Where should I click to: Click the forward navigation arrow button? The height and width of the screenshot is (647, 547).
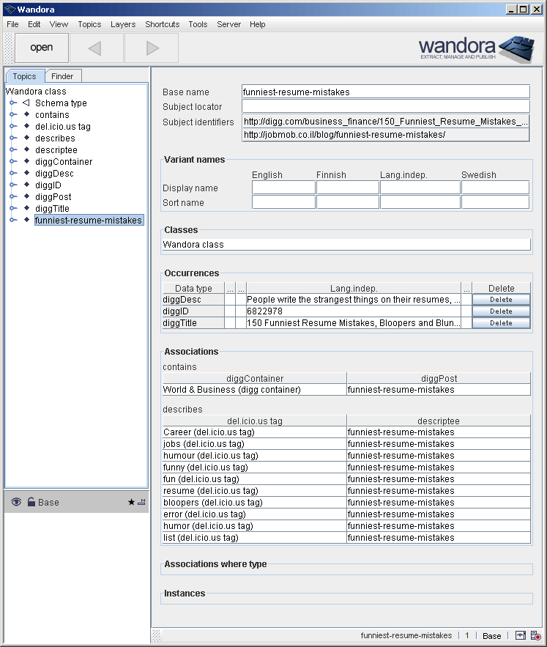[x=152, y=48]
